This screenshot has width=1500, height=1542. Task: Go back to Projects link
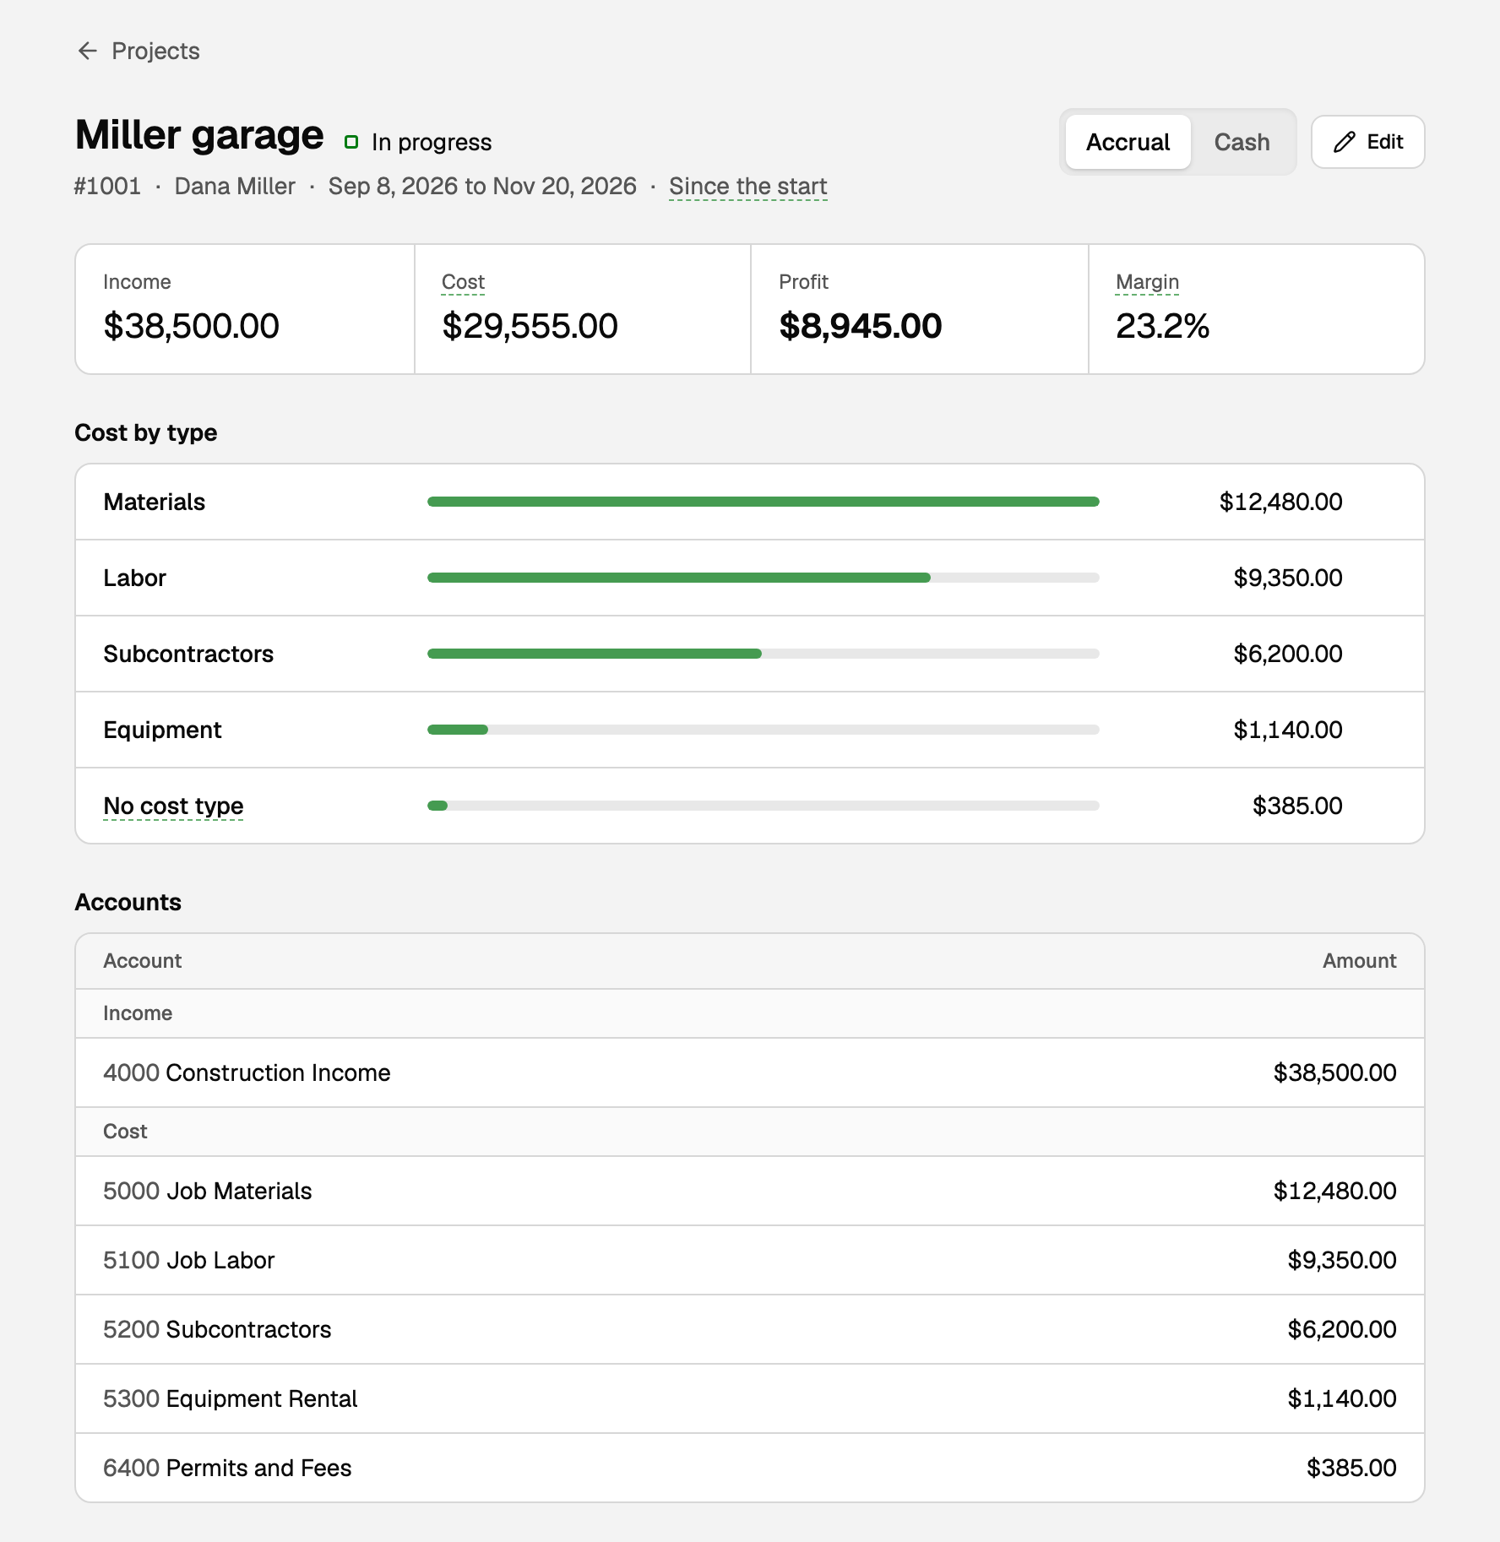(x=139, y=51)
